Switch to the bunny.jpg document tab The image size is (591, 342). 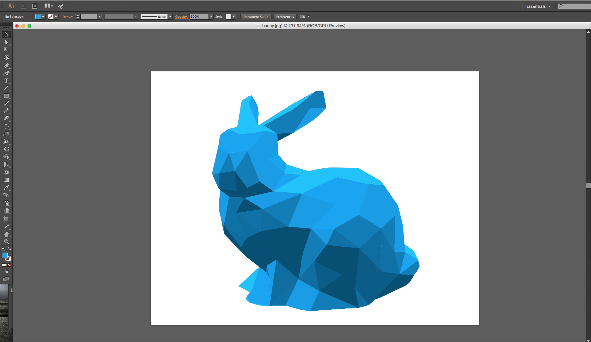(x=300, y=26)
